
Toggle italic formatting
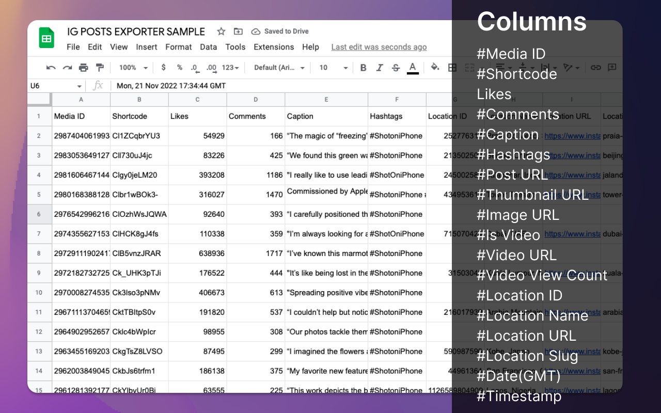380,68
